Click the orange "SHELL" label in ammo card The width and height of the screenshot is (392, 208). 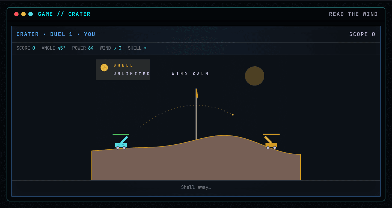point(123,66)
